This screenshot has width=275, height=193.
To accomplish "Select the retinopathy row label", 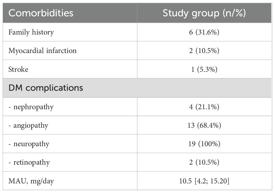I will tap(29, 162).
